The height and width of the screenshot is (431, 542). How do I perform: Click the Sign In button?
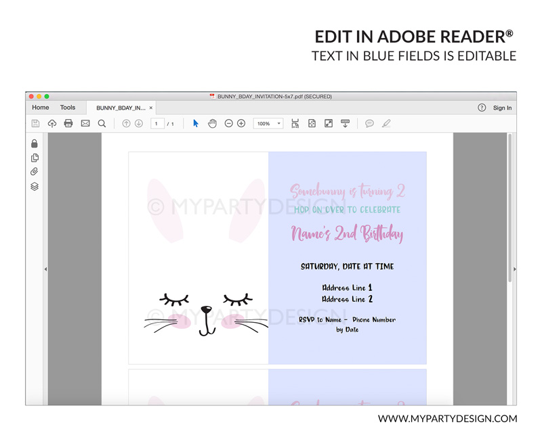(502, 108)
